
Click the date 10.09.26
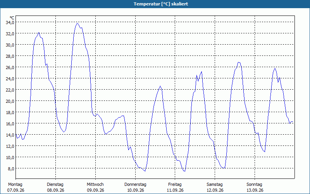coord(135,190)
